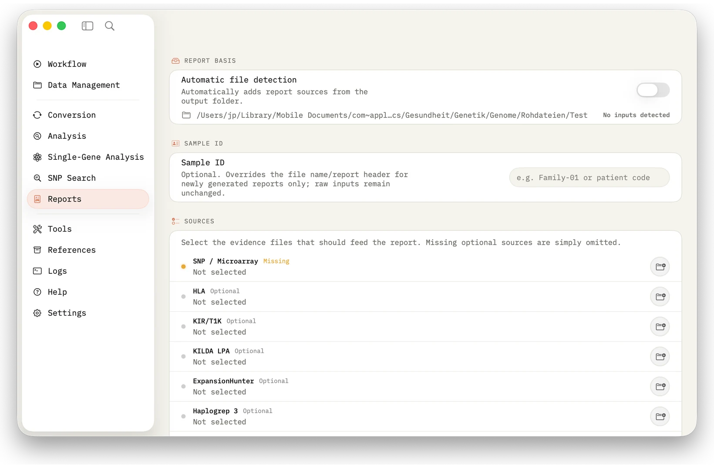Open the Workflow section
The width and height of the screenshot is (714, 468).
[x=88, y=64]
